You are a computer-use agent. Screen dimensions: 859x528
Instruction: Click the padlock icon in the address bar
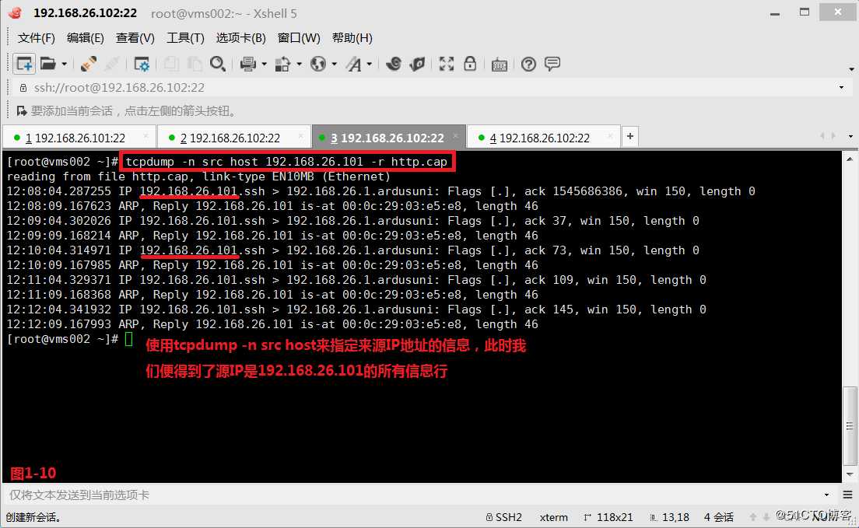[x=23, y=88]
